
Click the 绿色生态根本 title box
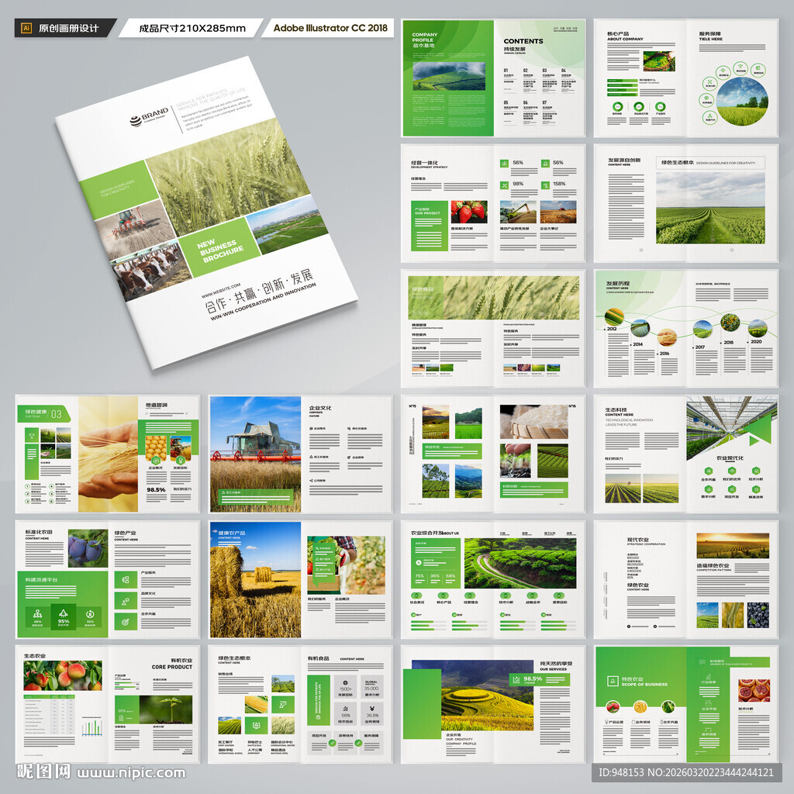(x=710, y=163)
